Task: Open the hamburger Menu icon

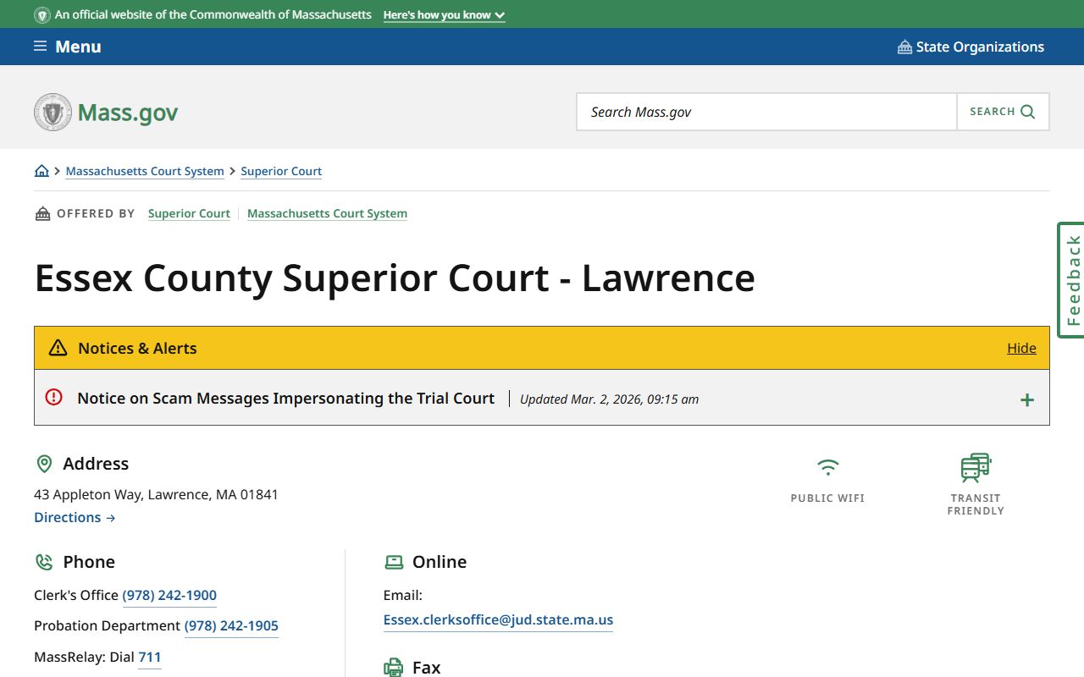Action: (x=40, y=47)
